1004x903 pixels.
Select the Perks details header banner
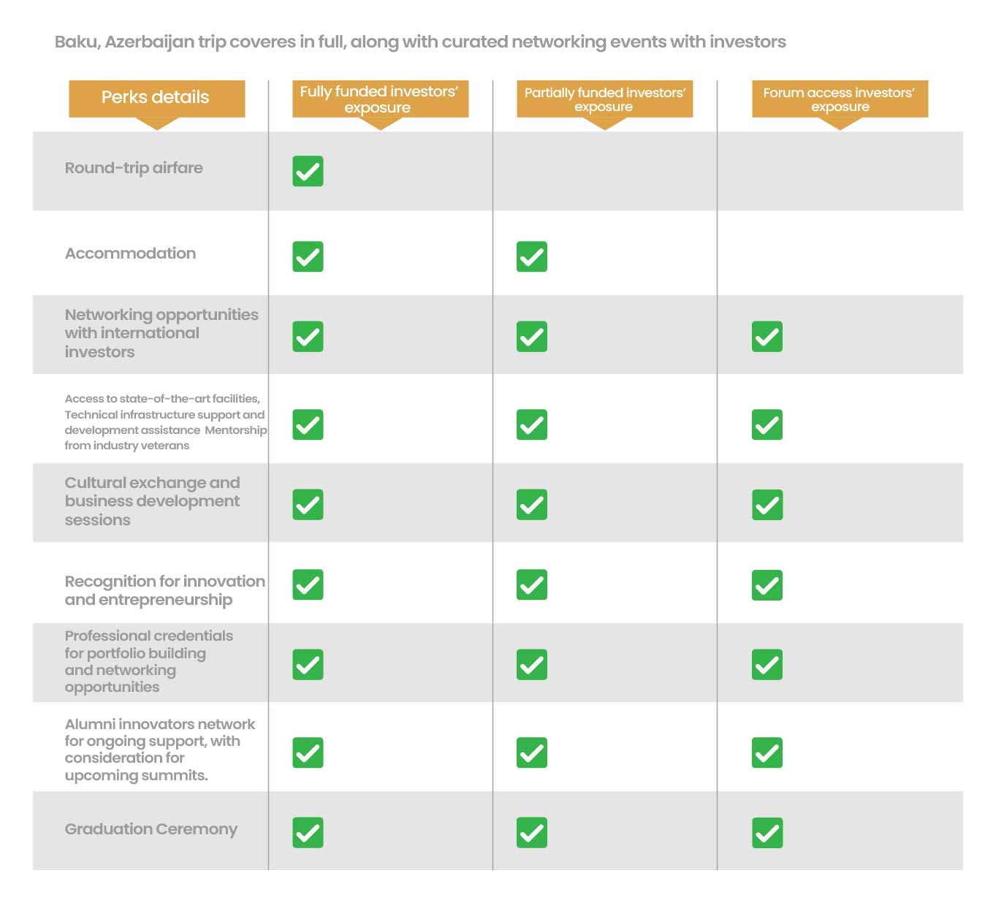156,98
